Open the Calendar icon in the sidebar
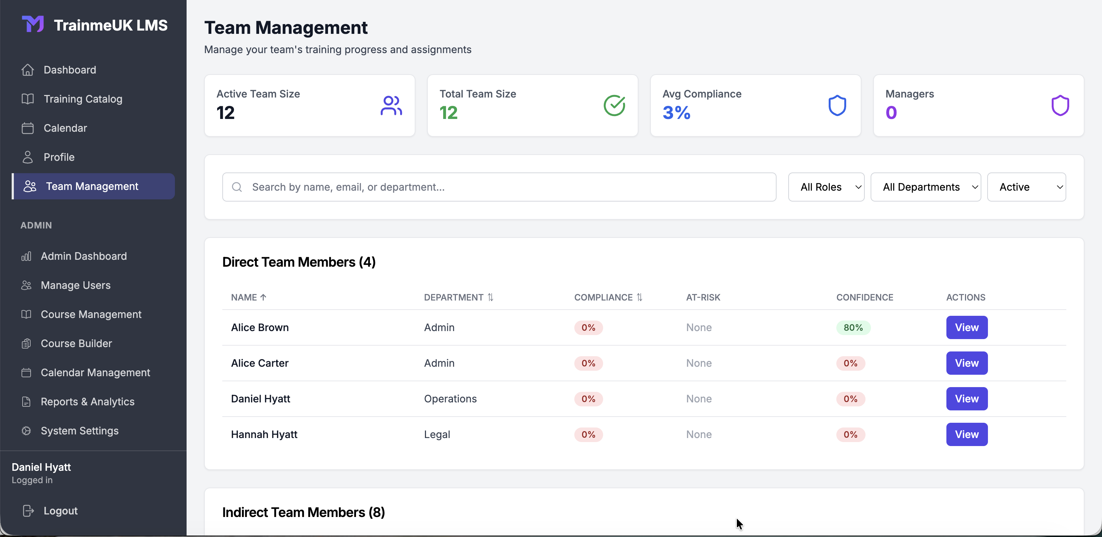Screen dimensions: 1102x537 [27, 128]
